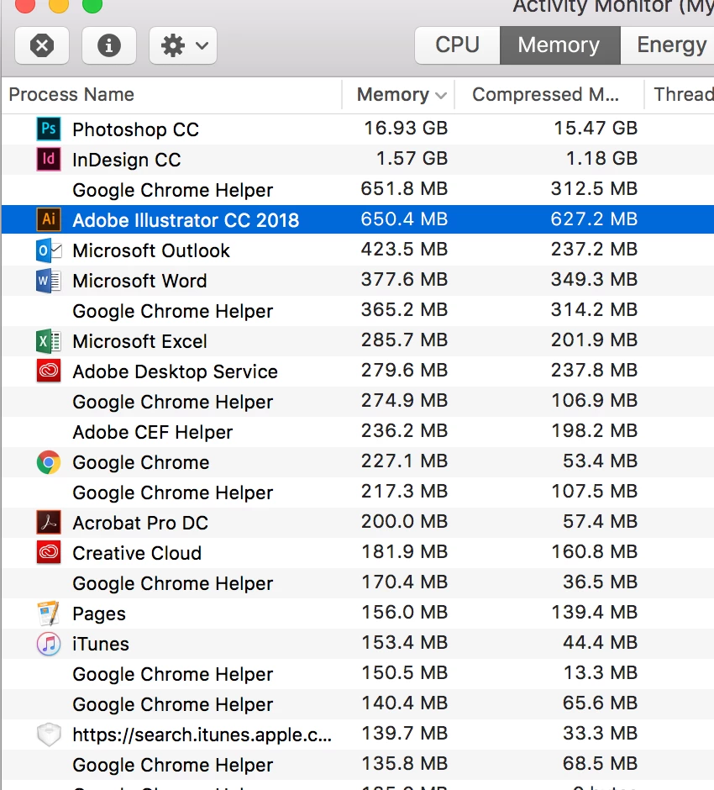This screenshot has height=790, width=714.
Task: Click the InDesign CC app icon
Action: click(49, 159)
